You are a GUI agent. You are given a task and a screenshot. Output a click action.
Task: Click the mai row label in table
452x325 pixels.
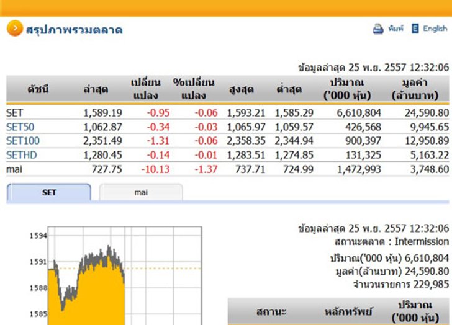click(x=14, y=169)
